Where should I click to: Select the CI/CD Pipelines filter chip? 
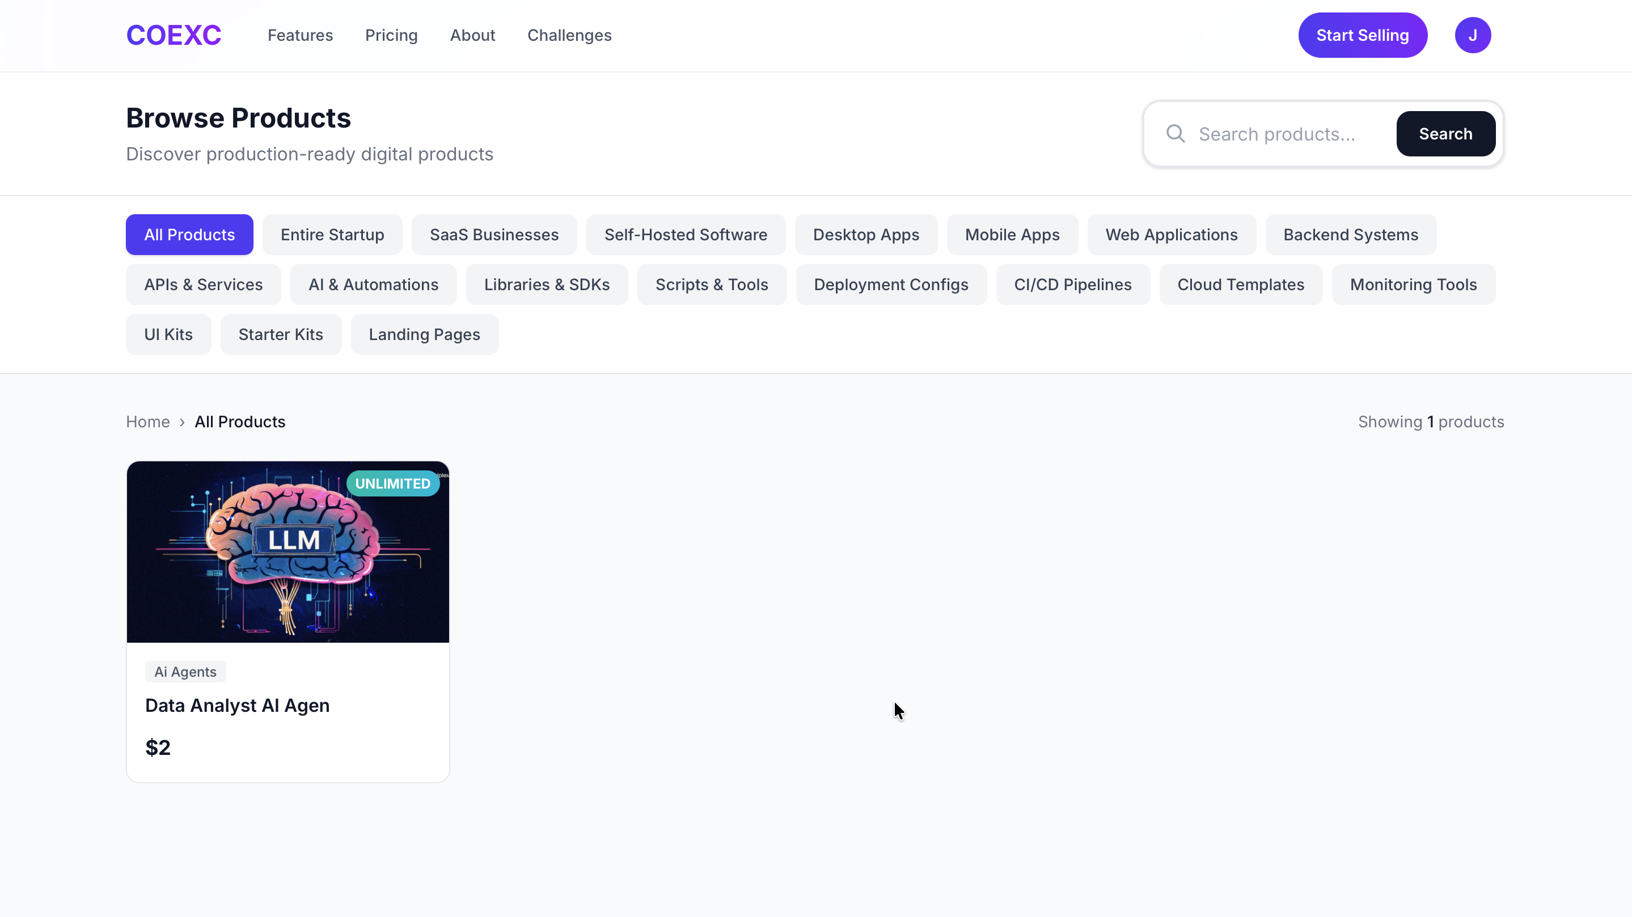coord(1072,285)
